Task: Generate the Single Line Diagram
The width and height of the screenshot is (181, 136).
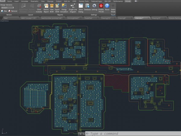Action: coord(73,6)
